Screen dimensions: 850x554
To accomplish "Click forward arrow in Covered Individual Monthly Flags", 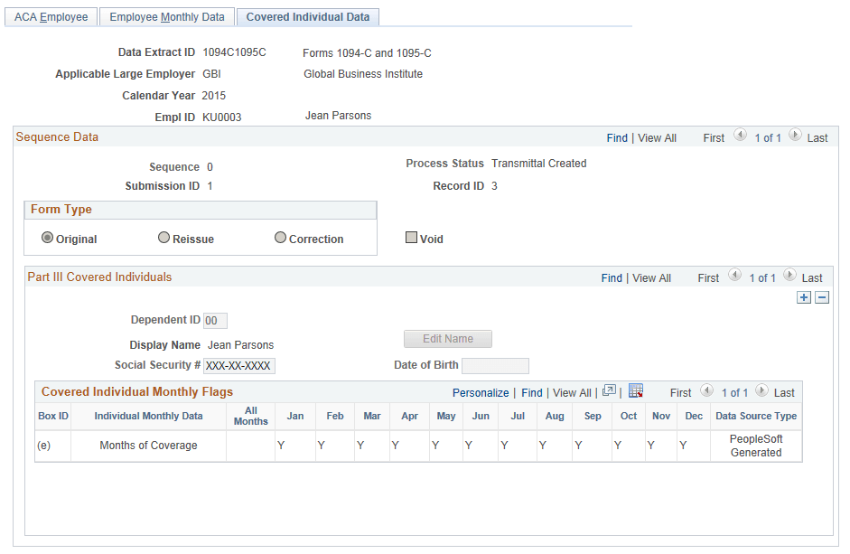I will pyautogui.click(x=761, y=392).
